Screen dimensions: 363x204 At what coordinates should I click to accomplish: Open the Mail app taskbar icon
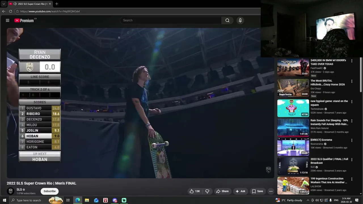[96, 200]
